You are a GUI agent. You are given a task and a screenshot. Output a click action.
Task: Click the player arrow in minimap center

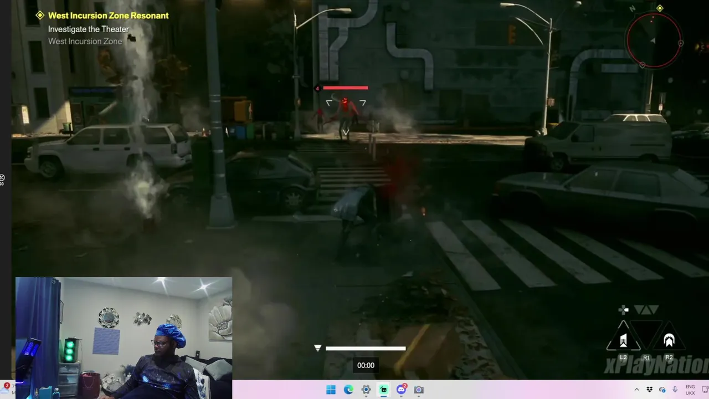(x=654, y=40)
